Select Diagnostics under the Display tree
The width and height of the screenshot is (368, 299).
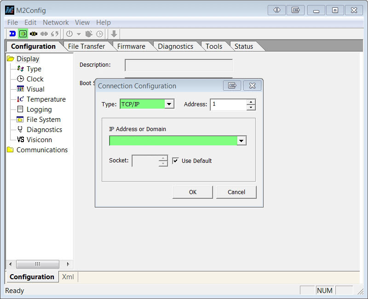tap(44, 130)
